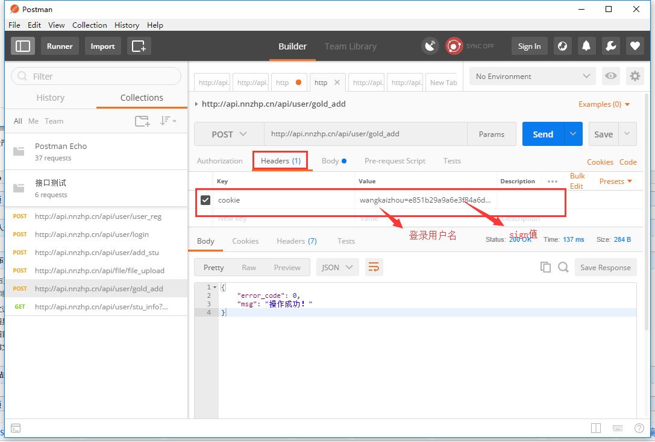This screenshot has width=655, height=442.
Task: Open the POST method dropdown
Action: tap(229, 134)
